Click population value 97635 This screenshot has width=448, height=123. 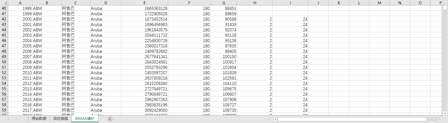tap(224, 46)
